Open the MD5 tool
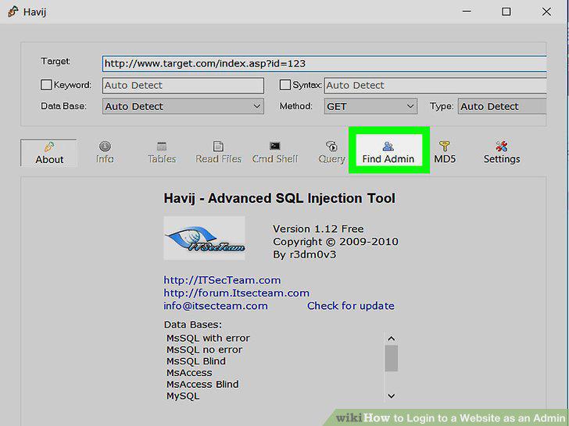This screenshot has width=569, height=426. tap(445, 153)
